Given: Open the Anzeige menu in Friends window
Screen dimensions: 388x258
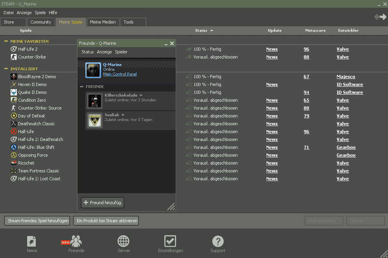Looking at the screenshot, I should click(x=104, y=52).
